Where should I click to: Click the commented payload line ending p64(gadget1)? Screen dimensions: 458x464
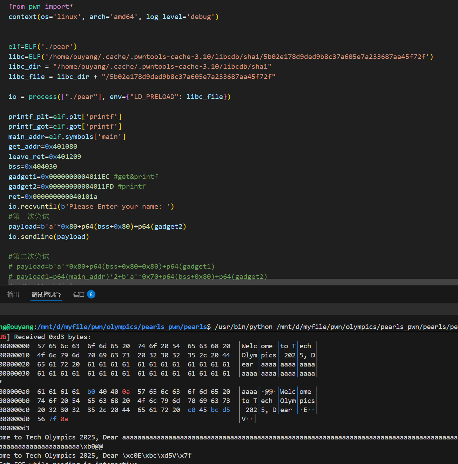(x=112, y=267)
